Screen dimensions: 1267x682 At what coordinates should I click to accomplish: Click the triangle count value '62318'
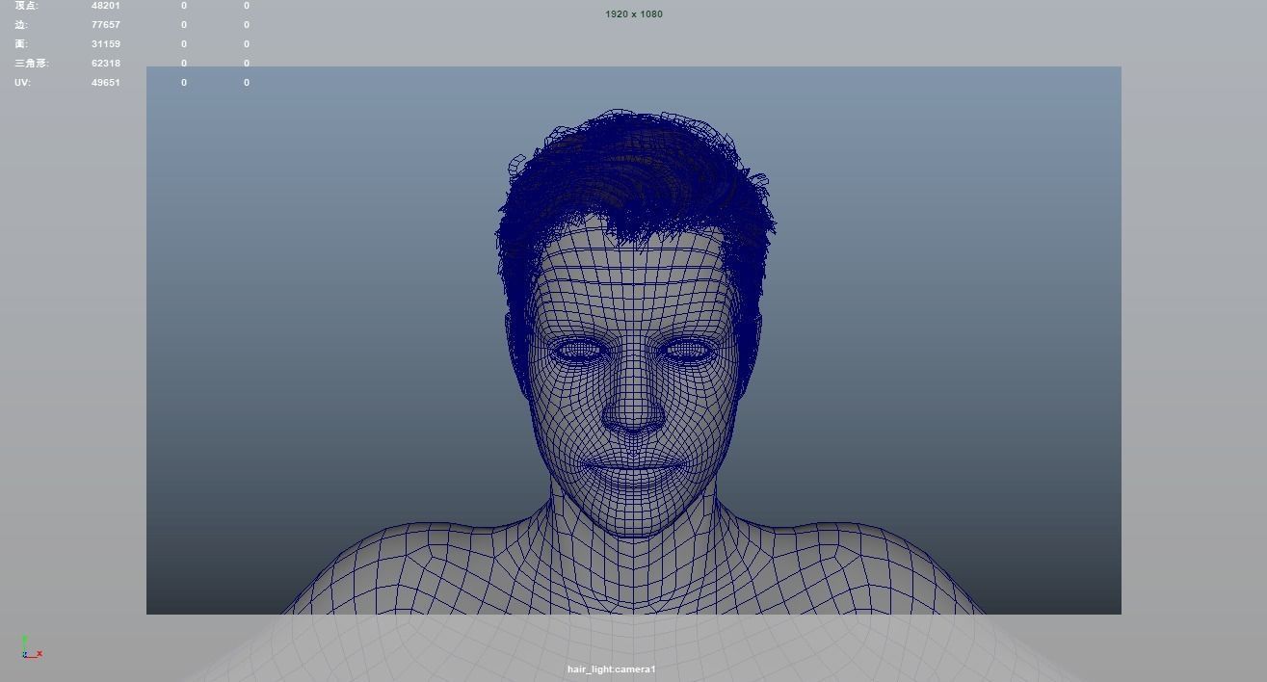click(x=106, y=64)
